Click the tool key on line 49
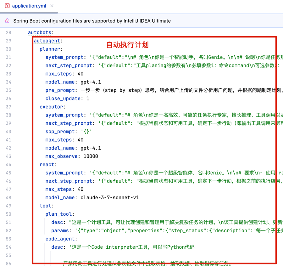 [x=45, y=206]
